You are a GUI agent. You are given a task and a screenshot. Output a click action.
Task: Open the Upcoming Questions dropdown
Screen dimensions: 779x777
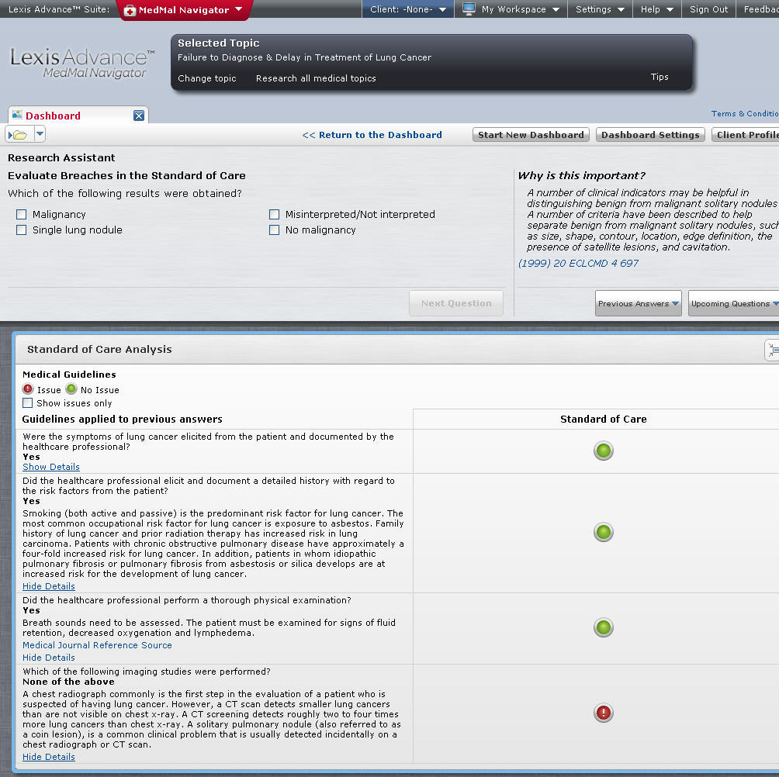[x=734, y=303]
